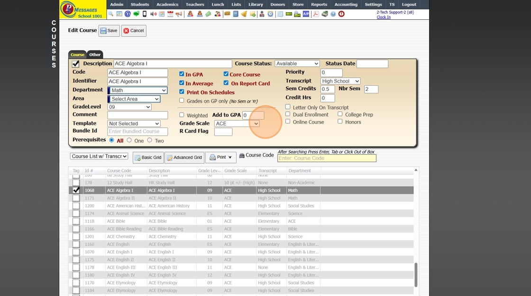Click the blue help question mark icon
Screen dimensions: 531x296
point(333,14)
